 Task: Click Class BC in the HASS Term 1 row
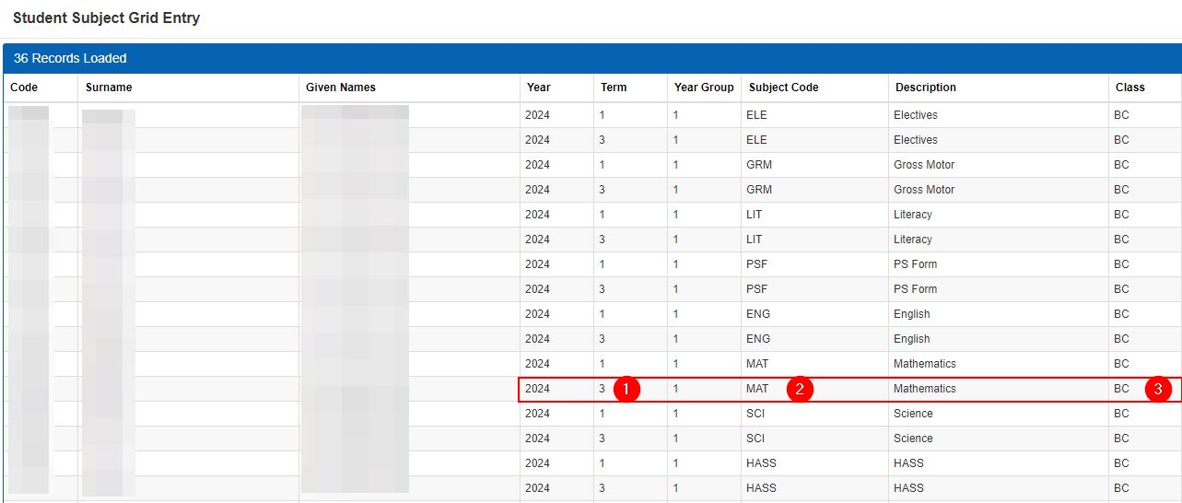(1121, 463)
